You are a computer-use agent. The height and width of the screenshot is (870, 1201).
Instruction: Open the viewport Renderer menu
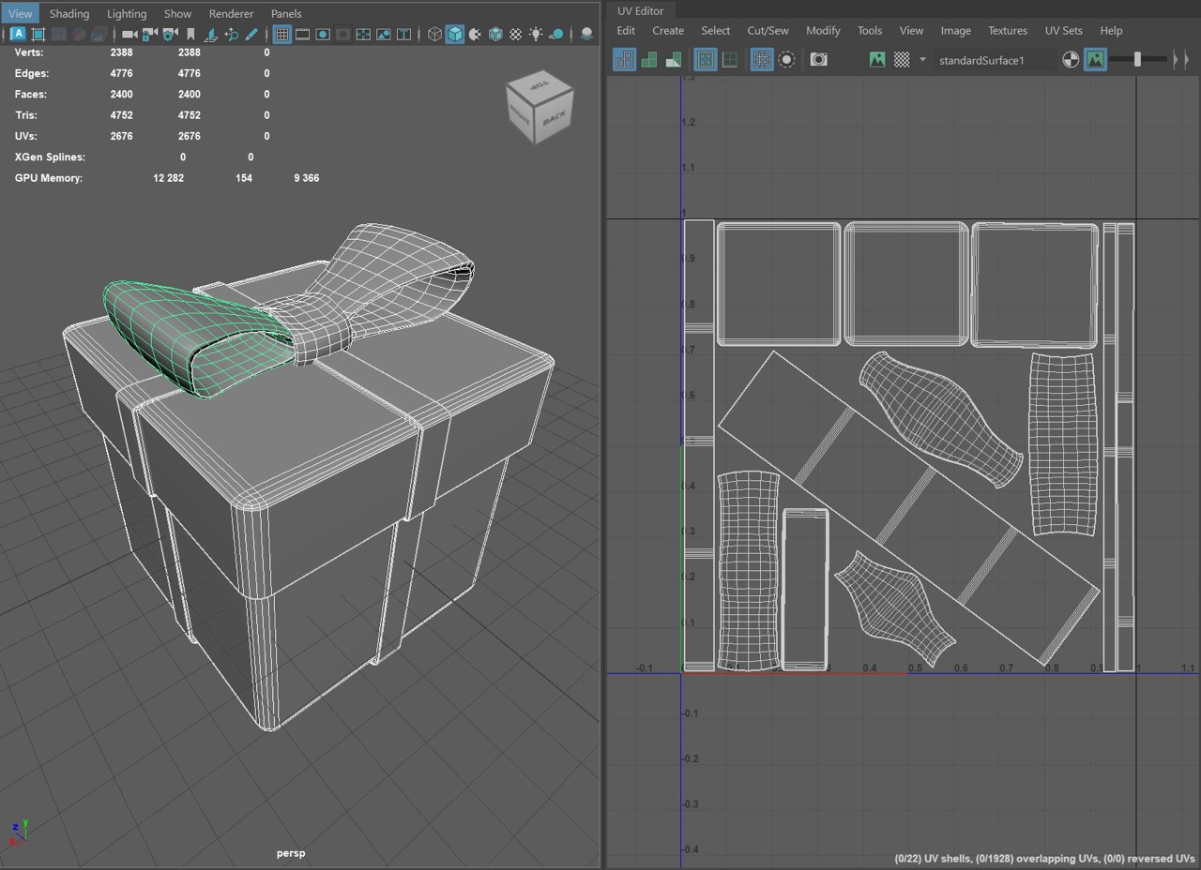[231, 13]
